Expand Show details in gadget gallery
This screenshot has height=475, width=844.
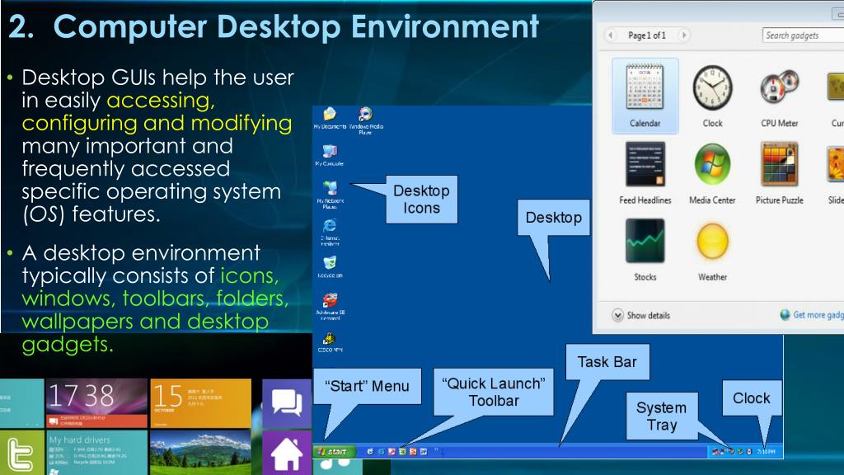coord(641,316)
